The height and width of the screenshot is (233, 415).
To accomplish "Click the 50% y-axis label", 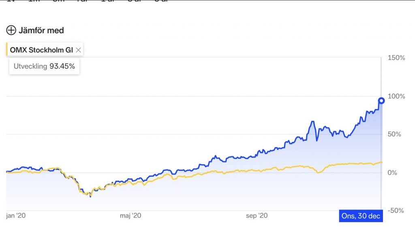I will [x=394, y=134].
